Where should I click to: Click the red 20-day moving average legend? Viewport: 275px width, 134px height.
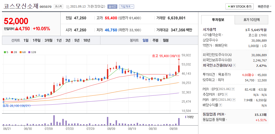coord(14,52)
